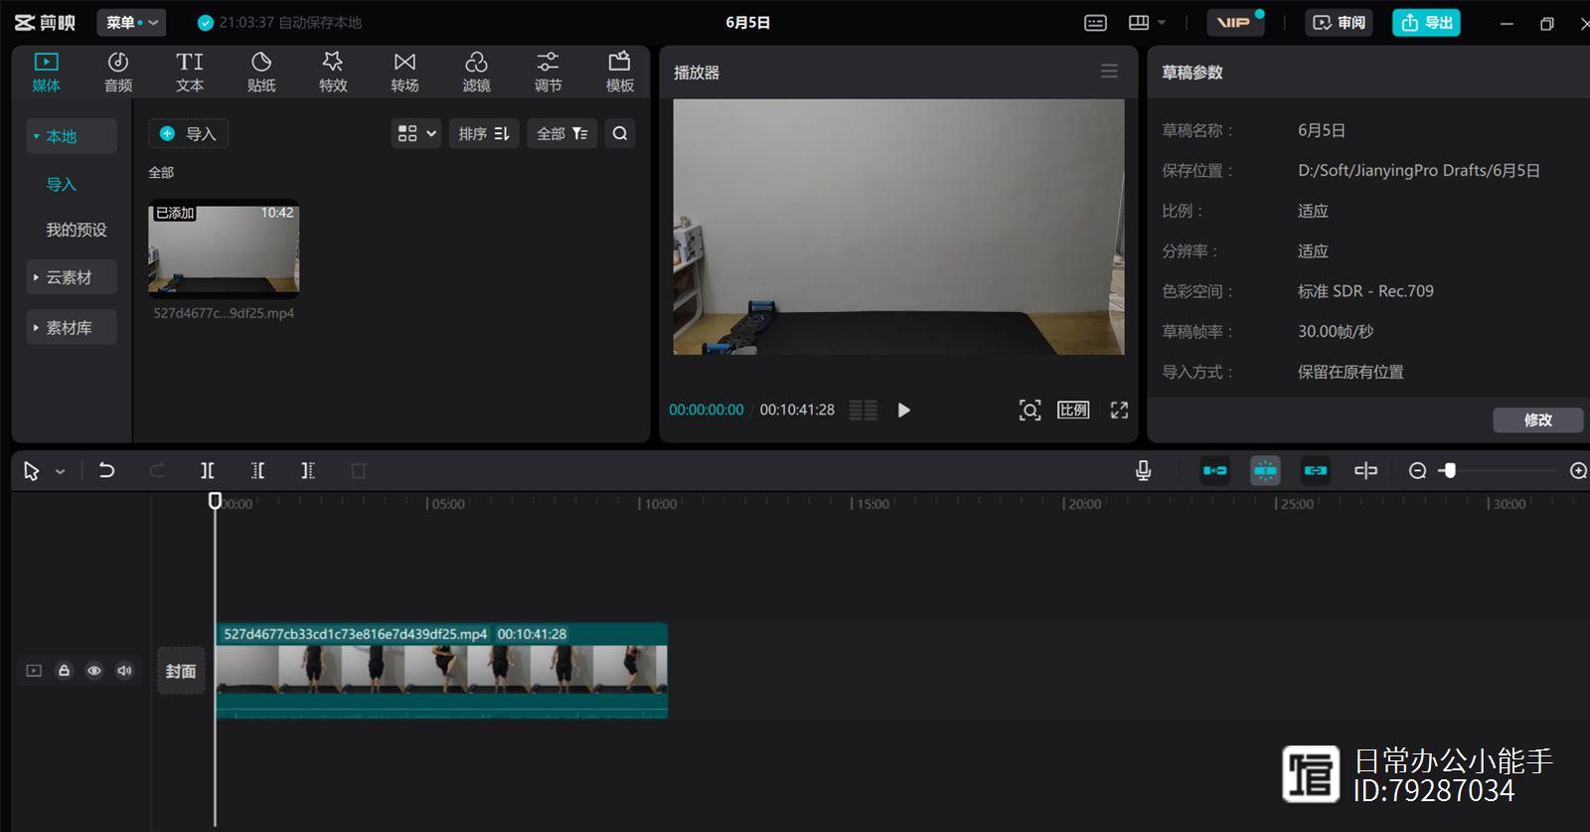This screenshot has width=1590, height=832.
Task: Open the 文本 text tab
Action: click(x=190, y=72)
